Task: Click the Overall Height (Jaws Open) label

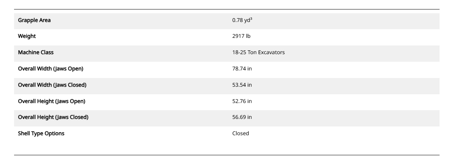Action: coord(52,101)
